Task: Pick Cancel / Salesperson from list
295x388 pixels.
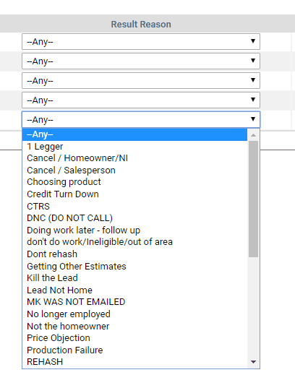Action: pos(134,171)
